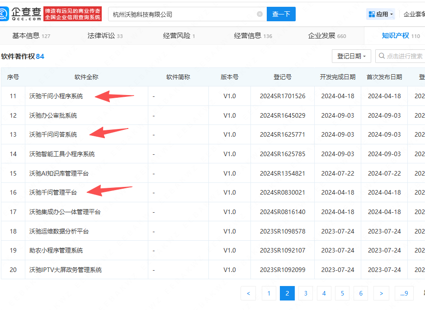The height and width of the screenshot is (310, 425).
Task: Select 沃驰千问管理平台 row name
Action: [x=53, y=193]
